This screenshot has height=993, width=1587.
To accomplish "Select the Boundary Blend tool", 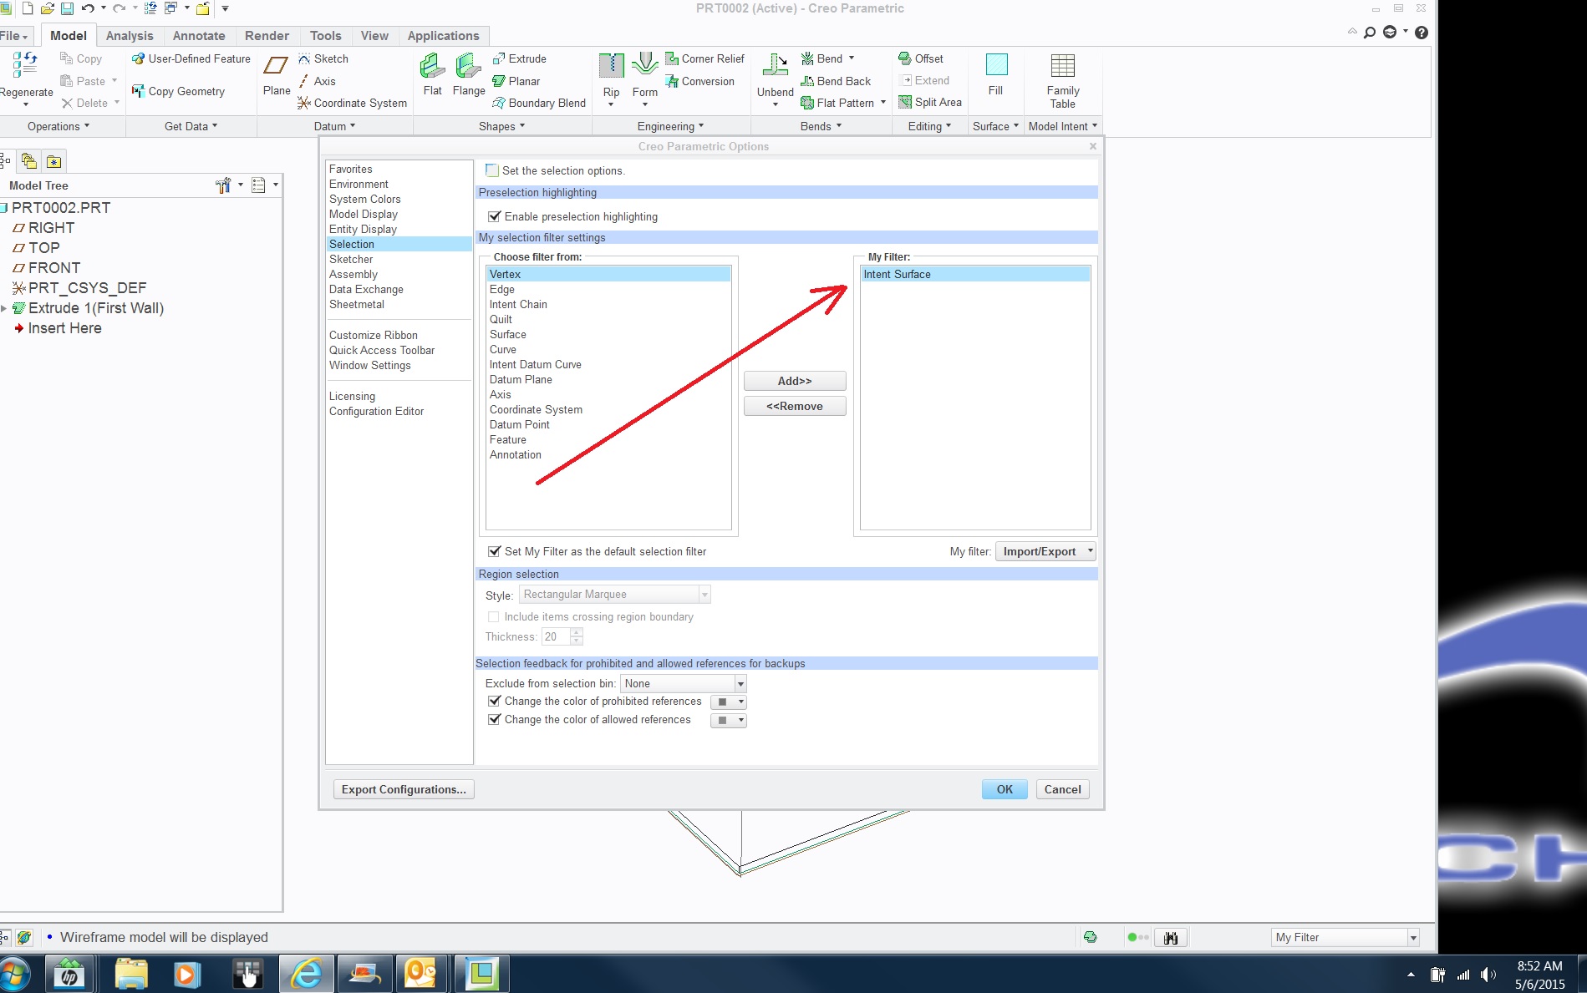I will (x=539, y=103).
